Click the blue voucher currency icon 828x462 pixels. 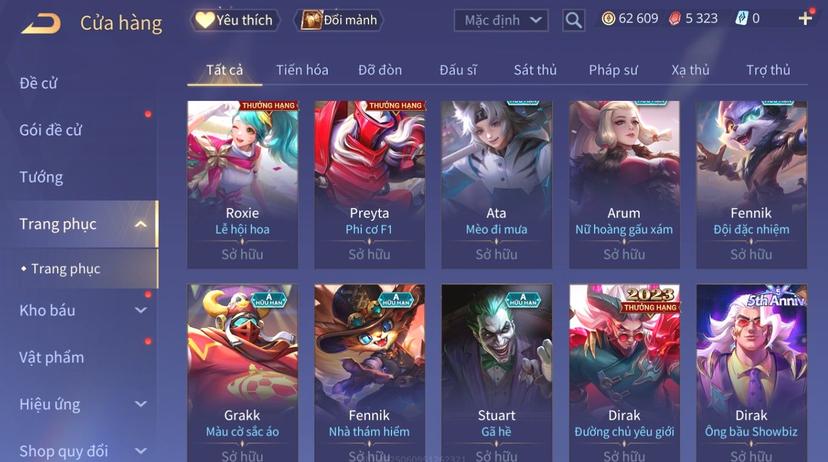(x=742, y=19)
